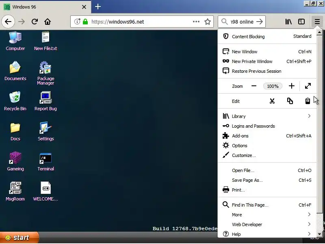
Task: Choose Customize... menu entry
Action: tap(267, 155)
